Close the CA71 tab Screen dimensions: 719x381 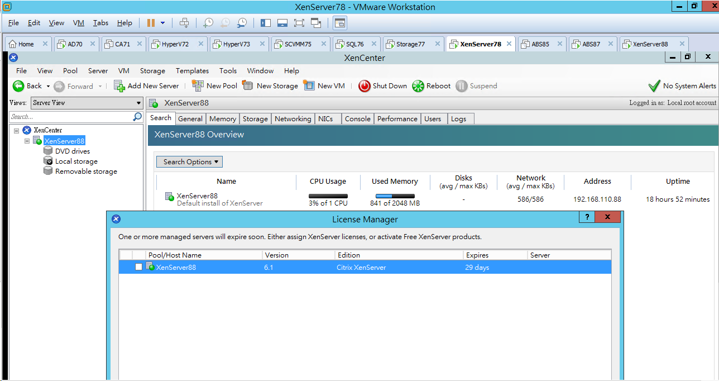[x=140, y=44]
